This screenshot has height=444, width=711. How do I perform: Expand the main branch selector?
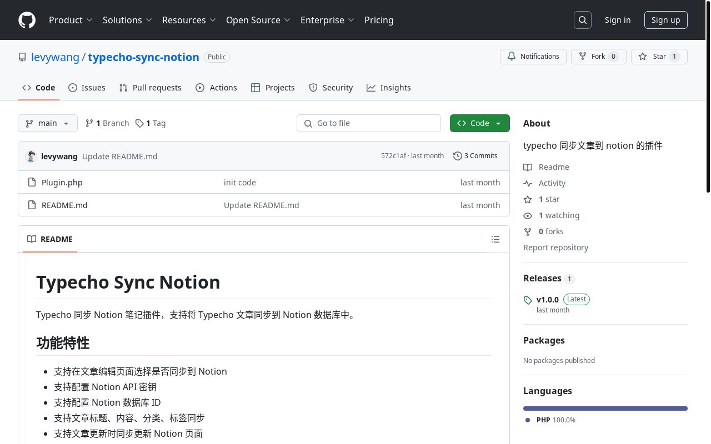click(x=48, y=123)
